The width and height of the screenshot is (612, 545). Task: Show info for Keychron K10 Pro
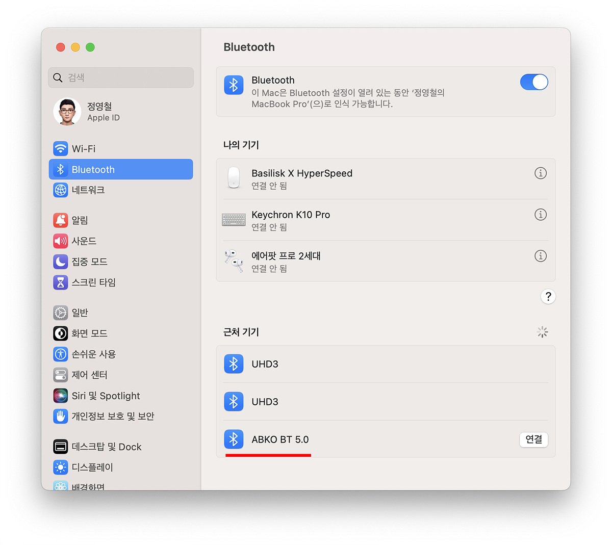[x=541, y=215]
